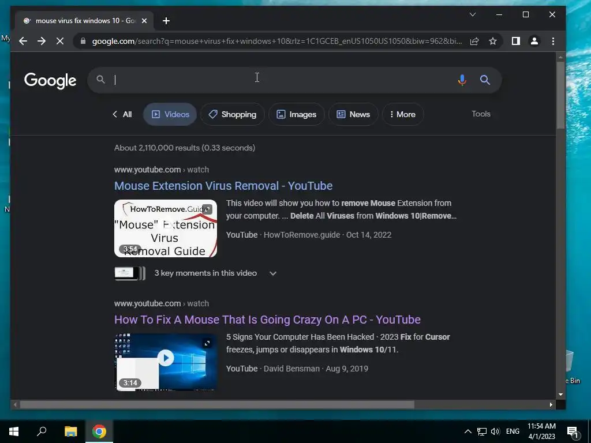The width and height of the screenshot is (591, 443).
Task: Click the site lock icon in address bar
Action: [83, 41]
